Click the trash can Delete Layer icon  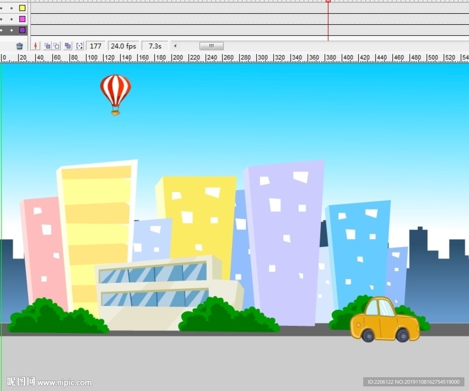19,46
